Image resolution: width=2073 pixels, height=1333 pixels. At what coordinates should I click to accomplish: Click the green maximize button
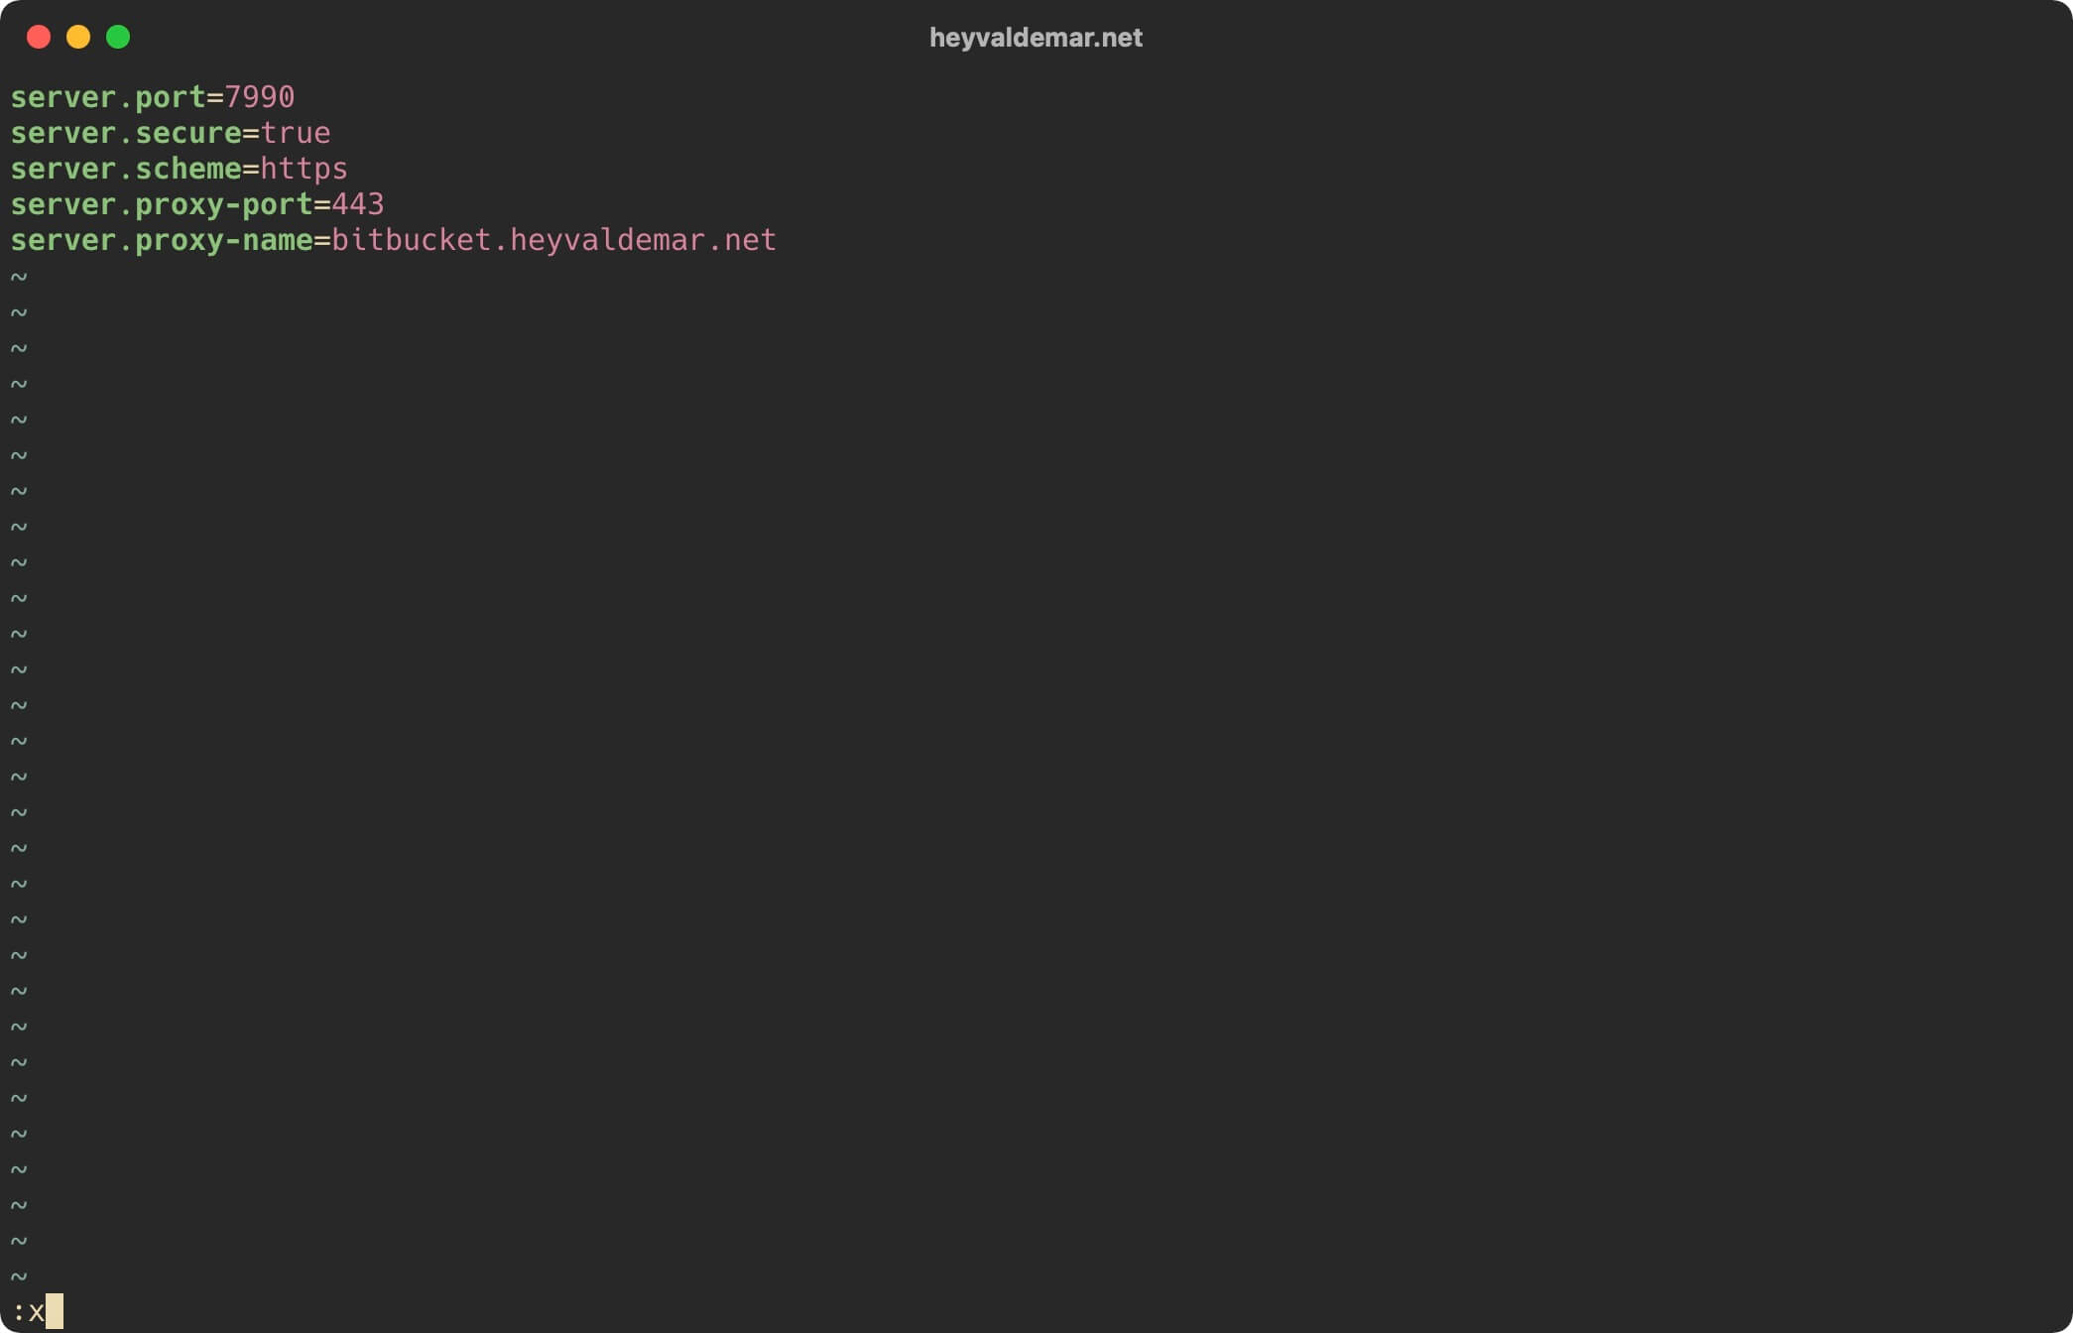coord(121,38)
